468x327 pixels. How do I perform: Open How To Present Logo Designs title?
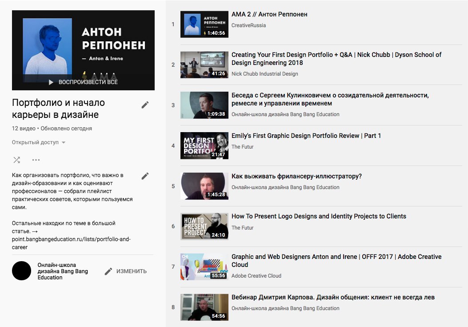[319, 216]
